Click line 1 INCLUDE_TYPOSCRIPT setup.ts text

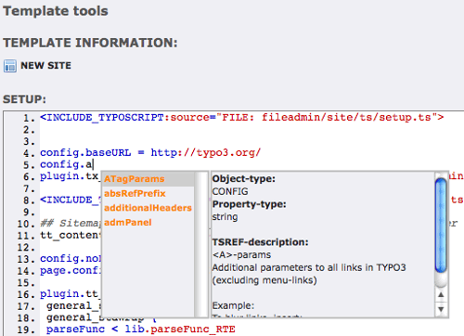tap(242, 118)
